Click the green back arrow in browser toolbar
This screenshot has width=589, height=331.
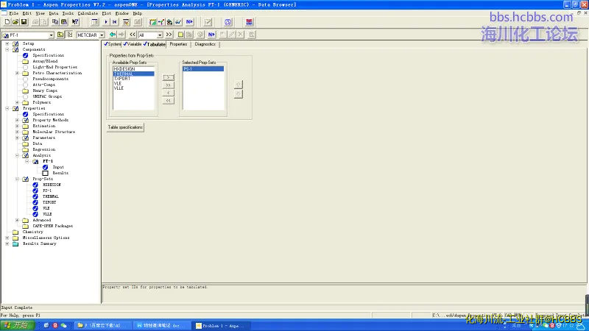coord(113,35)
